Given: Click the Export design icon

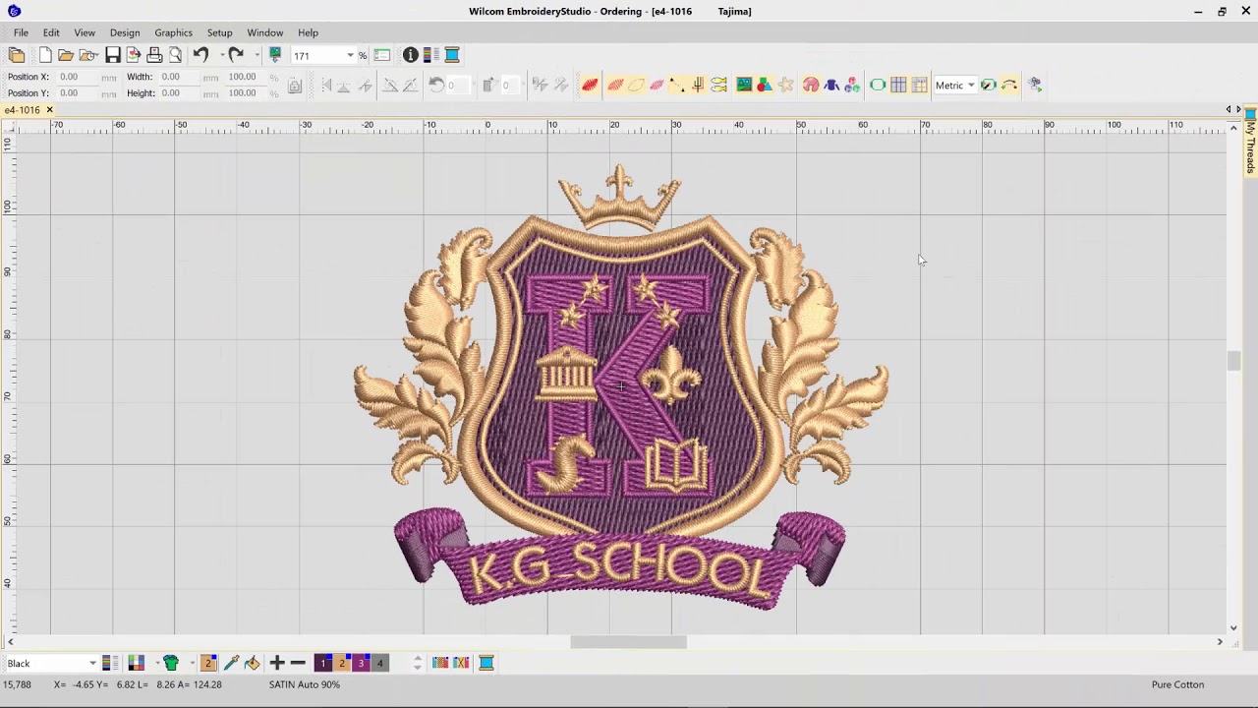Looking at the screenshot, I should point(134,55).
